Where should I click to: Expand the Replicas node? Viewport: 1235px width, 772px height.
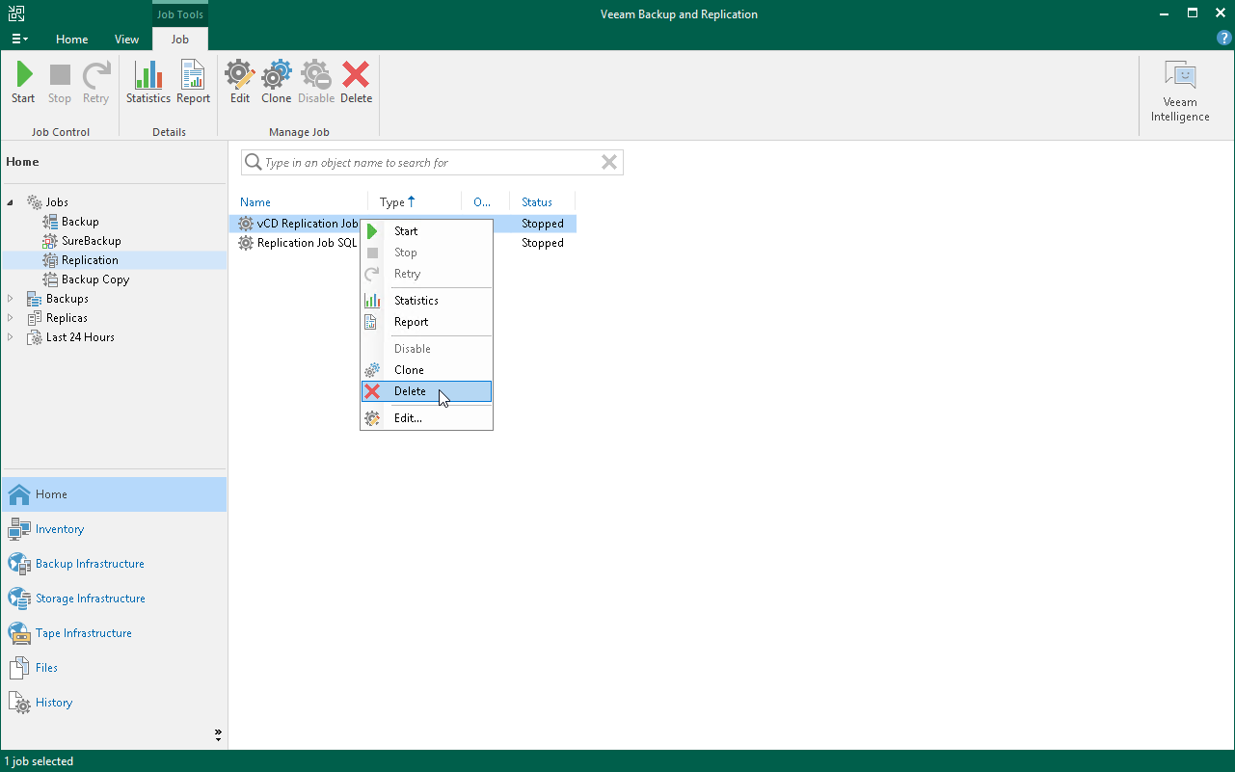pos(10,317)
